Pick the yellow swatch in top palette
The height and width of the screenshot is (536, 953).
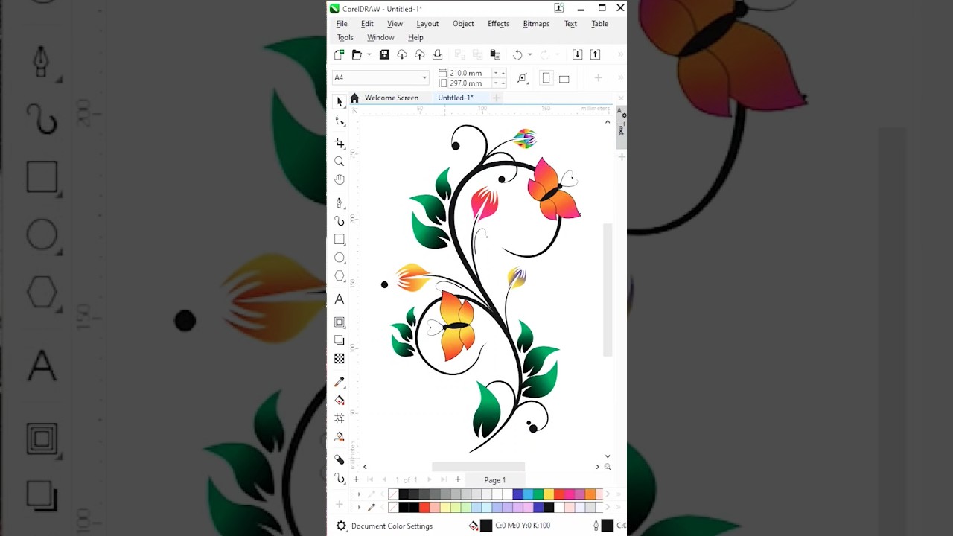point(549,494)
